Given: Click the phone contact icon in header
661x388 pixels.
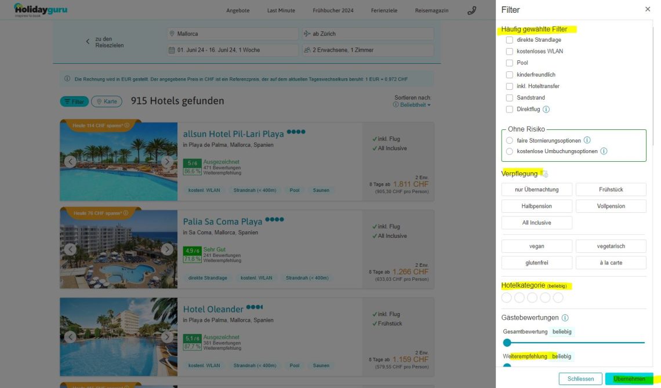Looking at the screenshot, I should [x=471, y=10].
